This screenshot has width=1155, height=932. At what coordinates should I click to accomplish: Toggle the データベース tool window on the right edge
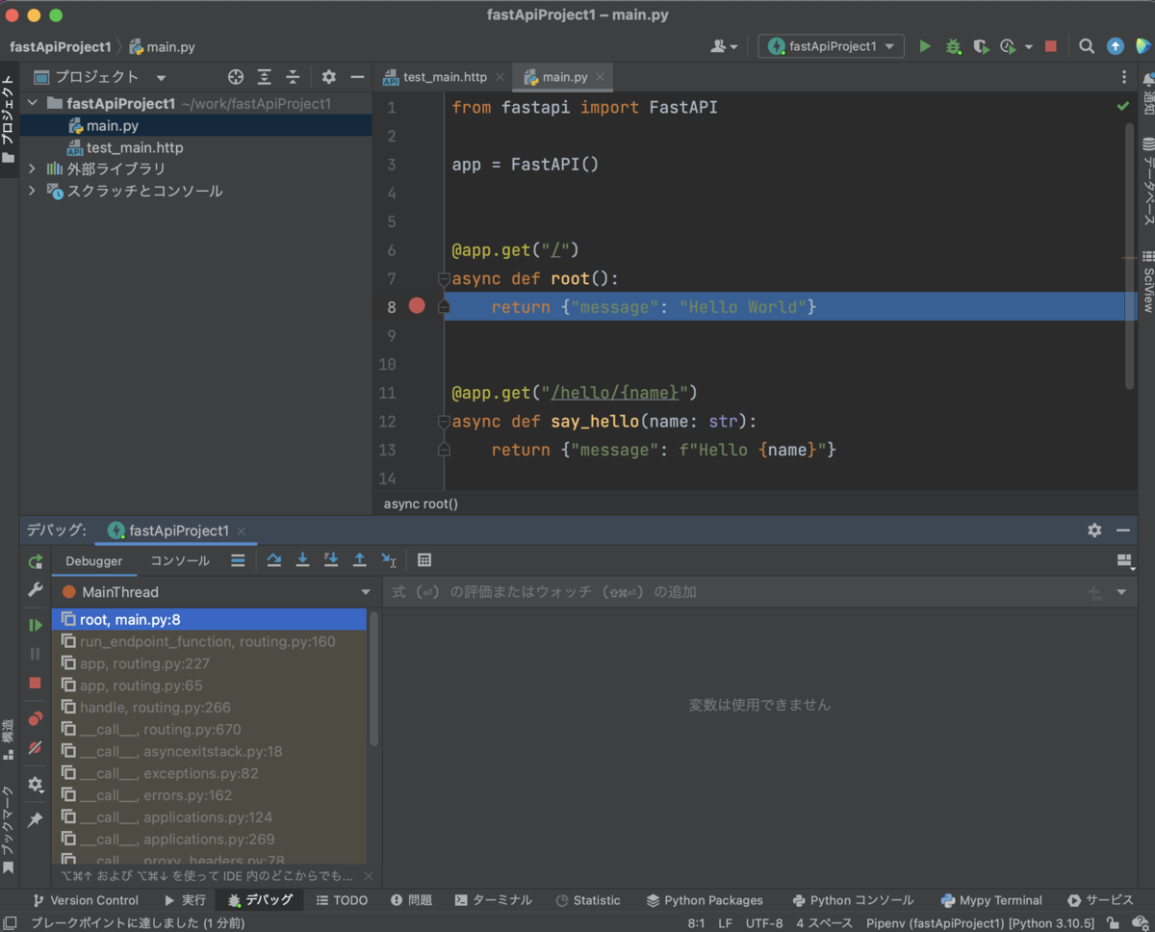(x=1147, y=181)
